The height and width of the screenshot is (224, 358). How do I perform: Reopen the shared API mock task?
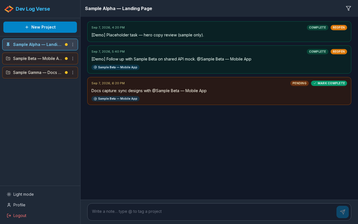click(x=339, y=52)
